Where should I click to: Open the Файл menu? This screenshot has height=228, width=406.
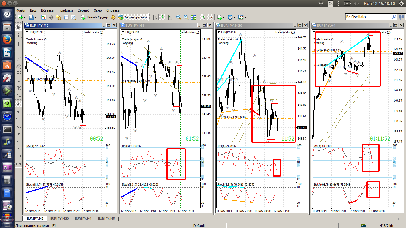coord(21,10)
